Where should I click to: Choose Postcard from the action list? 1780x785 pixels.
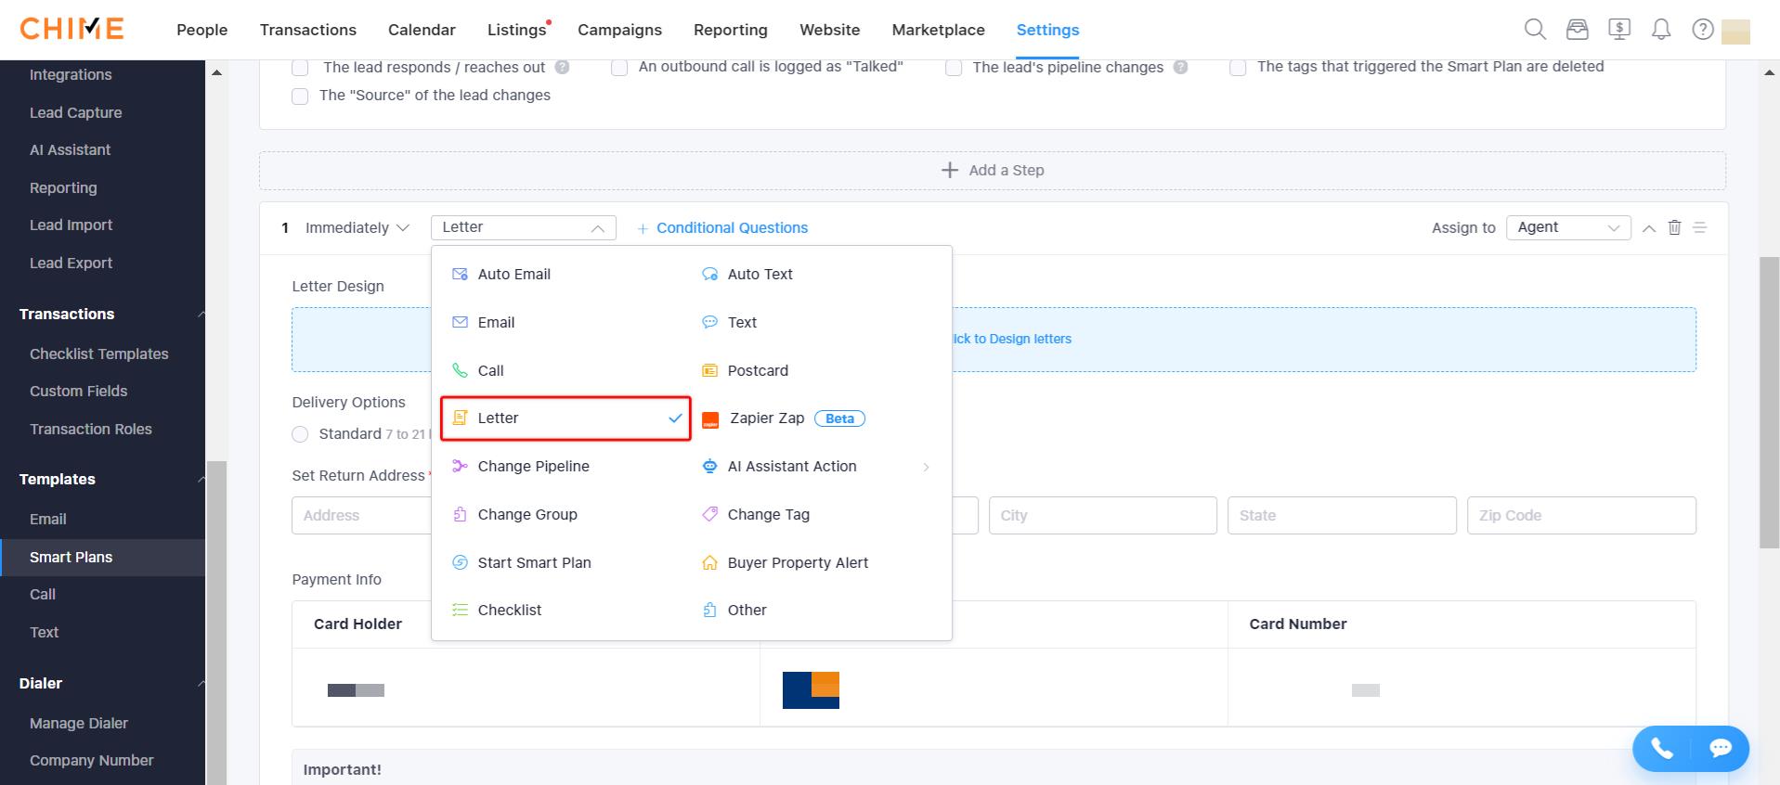pos(757,371)
